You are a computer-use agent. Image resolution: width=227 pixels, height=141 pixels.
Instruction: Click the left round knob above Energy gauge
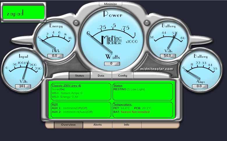tap(76, 23)
